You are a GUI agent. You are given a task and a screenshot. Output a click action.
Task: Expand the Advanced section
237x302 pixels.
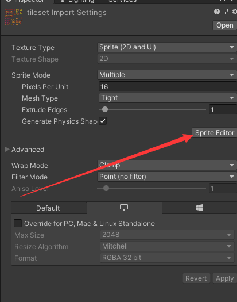[7, 149]
